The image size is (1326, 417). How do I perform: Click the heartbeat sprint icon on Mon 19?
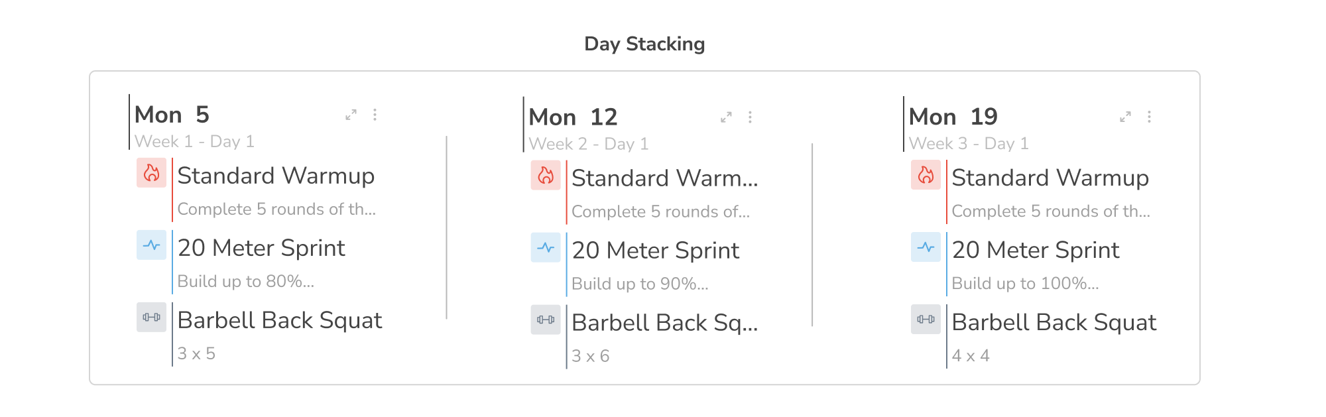926,247
